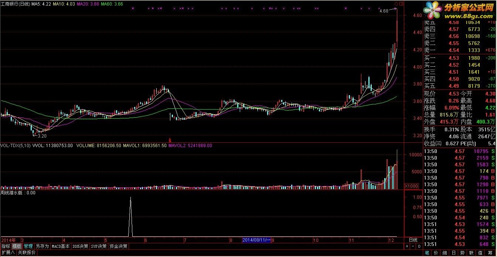The height and width of the screenshot is (257, 497).
Task: Click the 换手 0.31% value
Action: point(451,129)
